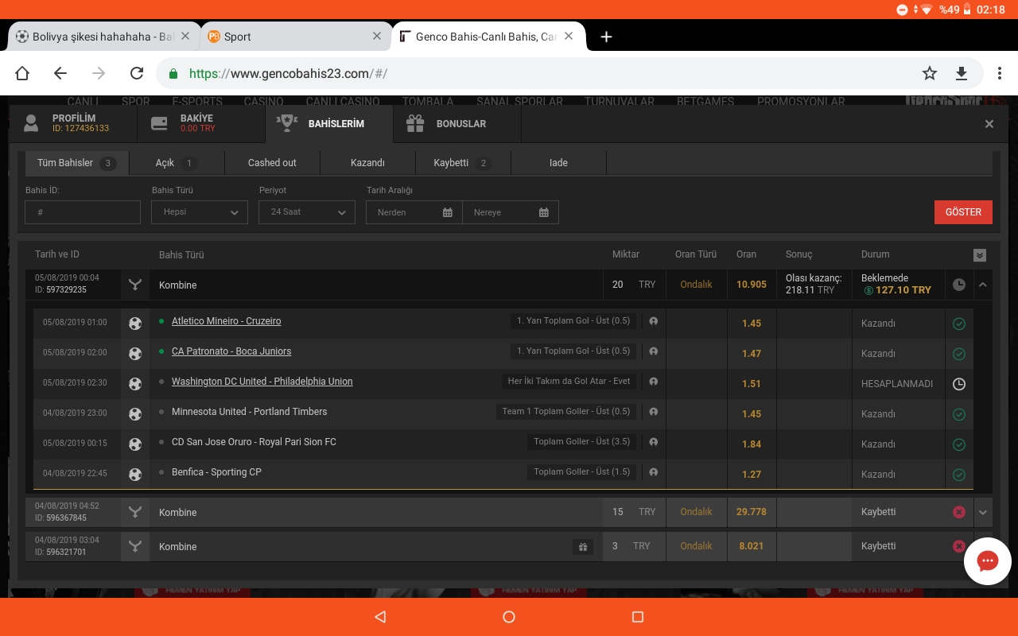This screenshot has width=1018, height=636.
Task: Open Washington DC United - Philadelphia Union link
Action: (x=262, y=382)
